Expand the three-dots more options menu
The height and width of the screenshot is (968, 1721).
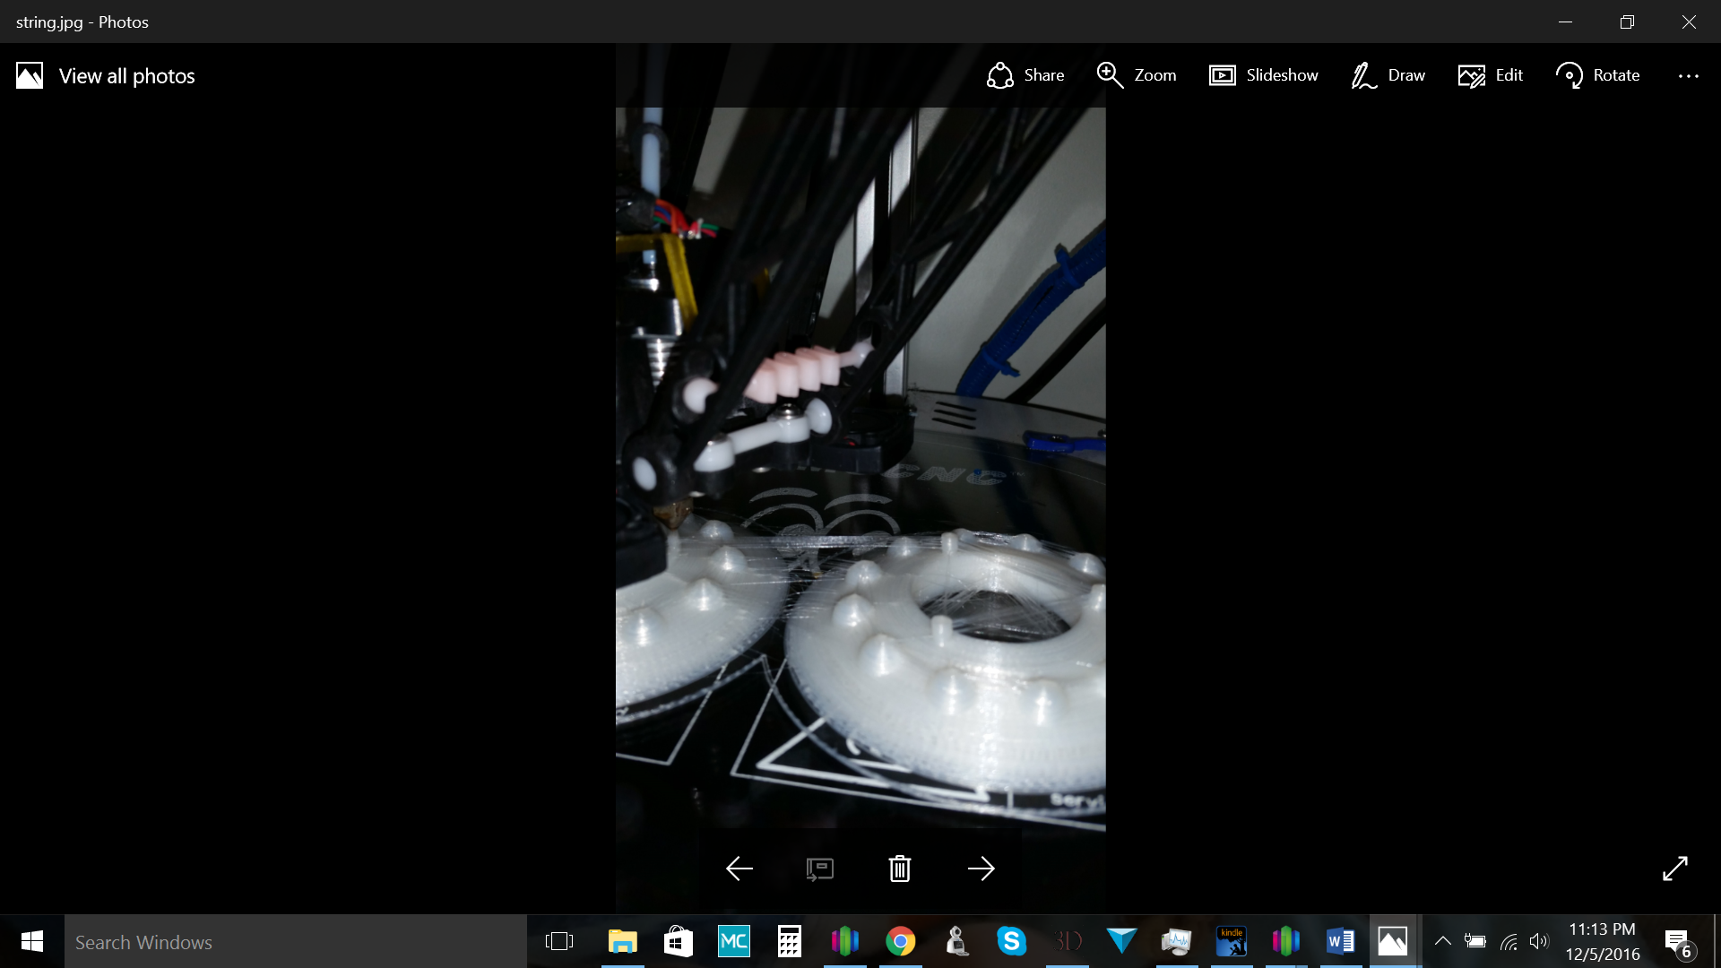pyautogui.click(x=1688, y=76)
